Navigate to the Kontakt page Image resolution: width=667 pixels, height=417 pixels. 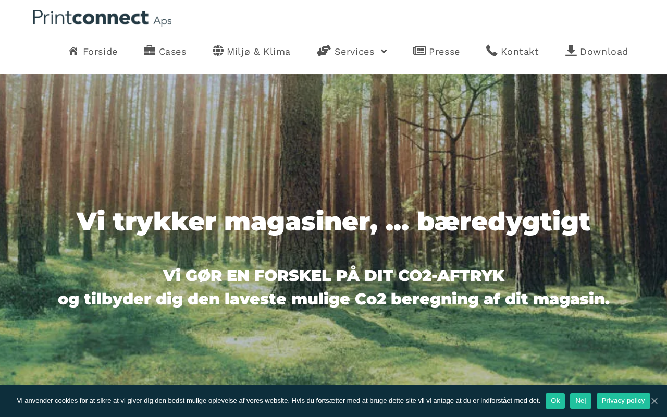[x=520, y=52]
